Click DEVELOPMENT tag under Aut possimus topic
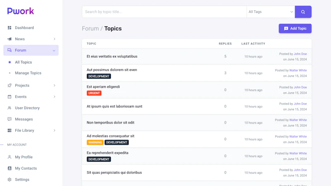331x186 pixels. coord(99,76)
